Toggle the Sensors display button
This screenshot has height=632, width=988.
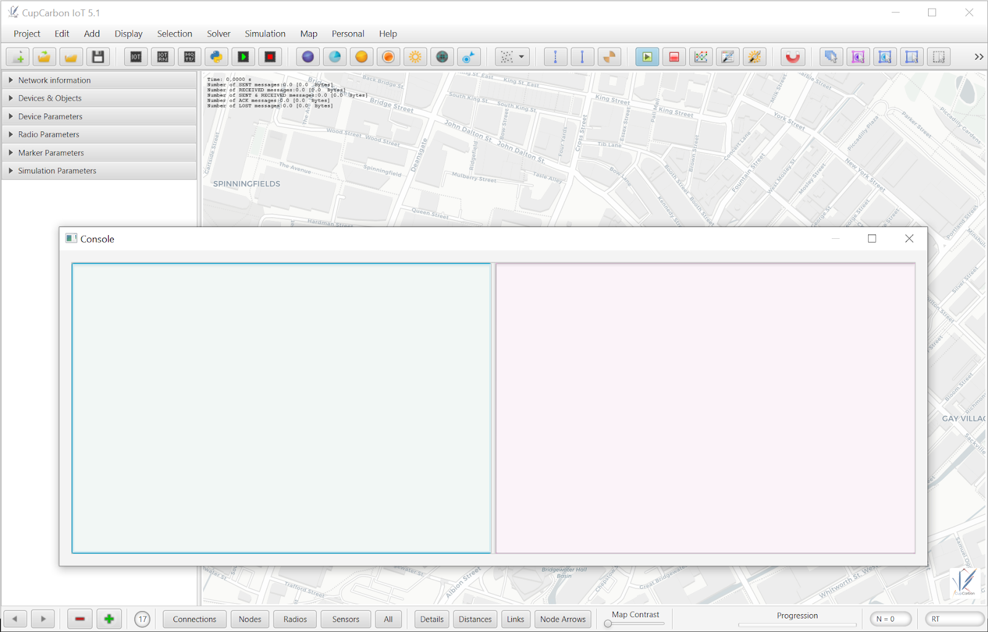click(x=345, y=619)
